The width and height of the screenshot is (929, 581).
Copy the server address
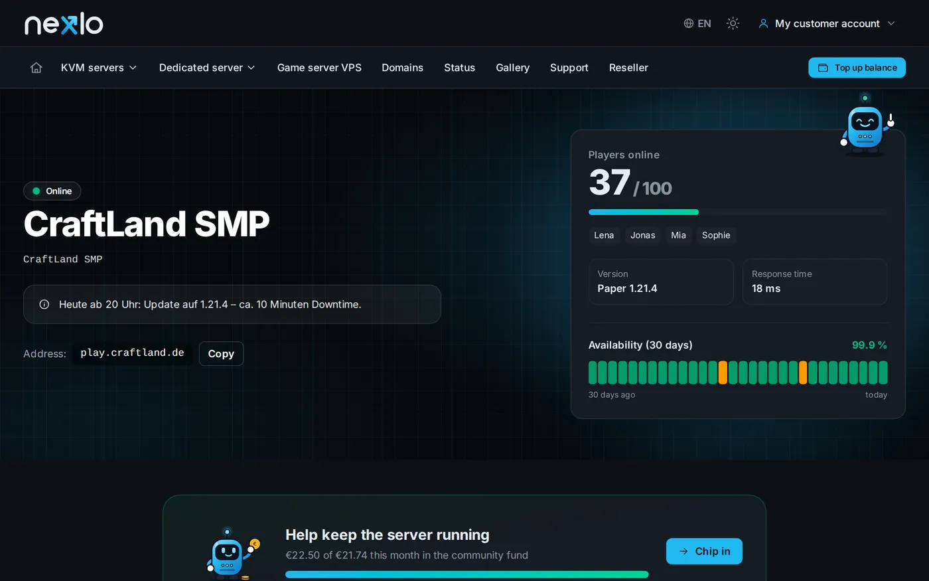221,354
